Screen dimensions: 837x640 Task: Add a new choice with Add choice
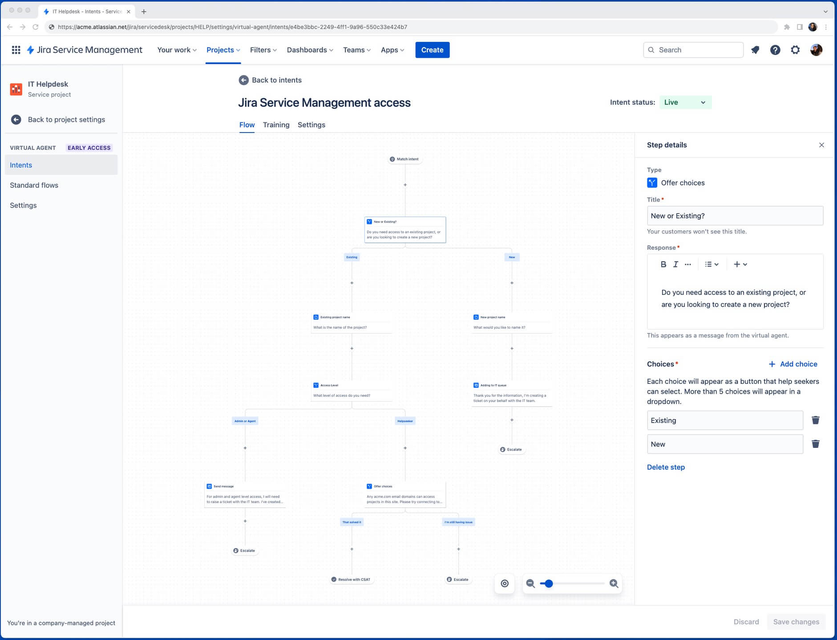pos(793,364)
